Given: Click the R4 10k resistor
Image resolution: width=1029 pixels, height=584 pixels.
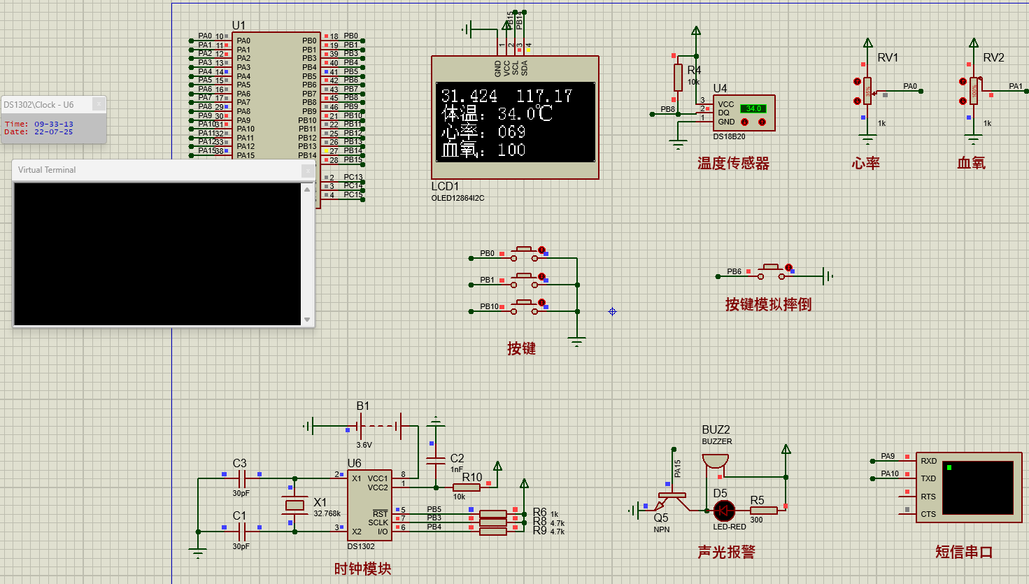Looking at the screenshot, I should pyautogui.click(x=677, y=77).
